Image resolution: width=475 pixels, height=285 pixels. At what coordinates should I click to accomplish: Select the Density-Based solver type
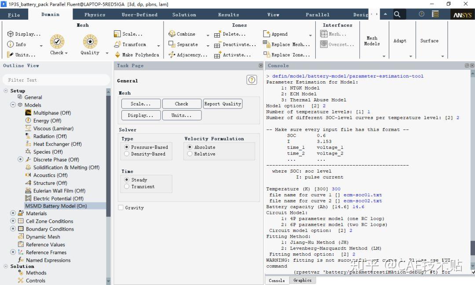127,154
